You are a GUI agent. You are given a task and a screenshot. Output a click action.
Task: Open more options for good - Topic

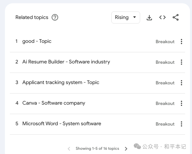click(x=181, y=42)
